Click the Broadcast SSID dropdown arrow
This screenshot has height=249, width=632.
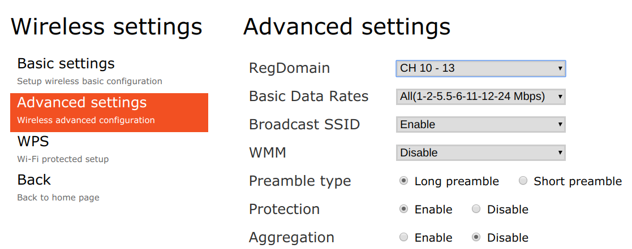pyautogui.click(x=560, y=125)
